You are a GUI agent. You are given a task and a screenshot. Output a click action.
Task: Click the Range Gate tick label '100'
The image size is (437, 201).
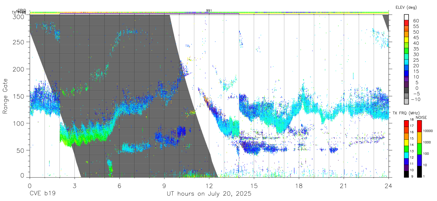coord(18,123)
